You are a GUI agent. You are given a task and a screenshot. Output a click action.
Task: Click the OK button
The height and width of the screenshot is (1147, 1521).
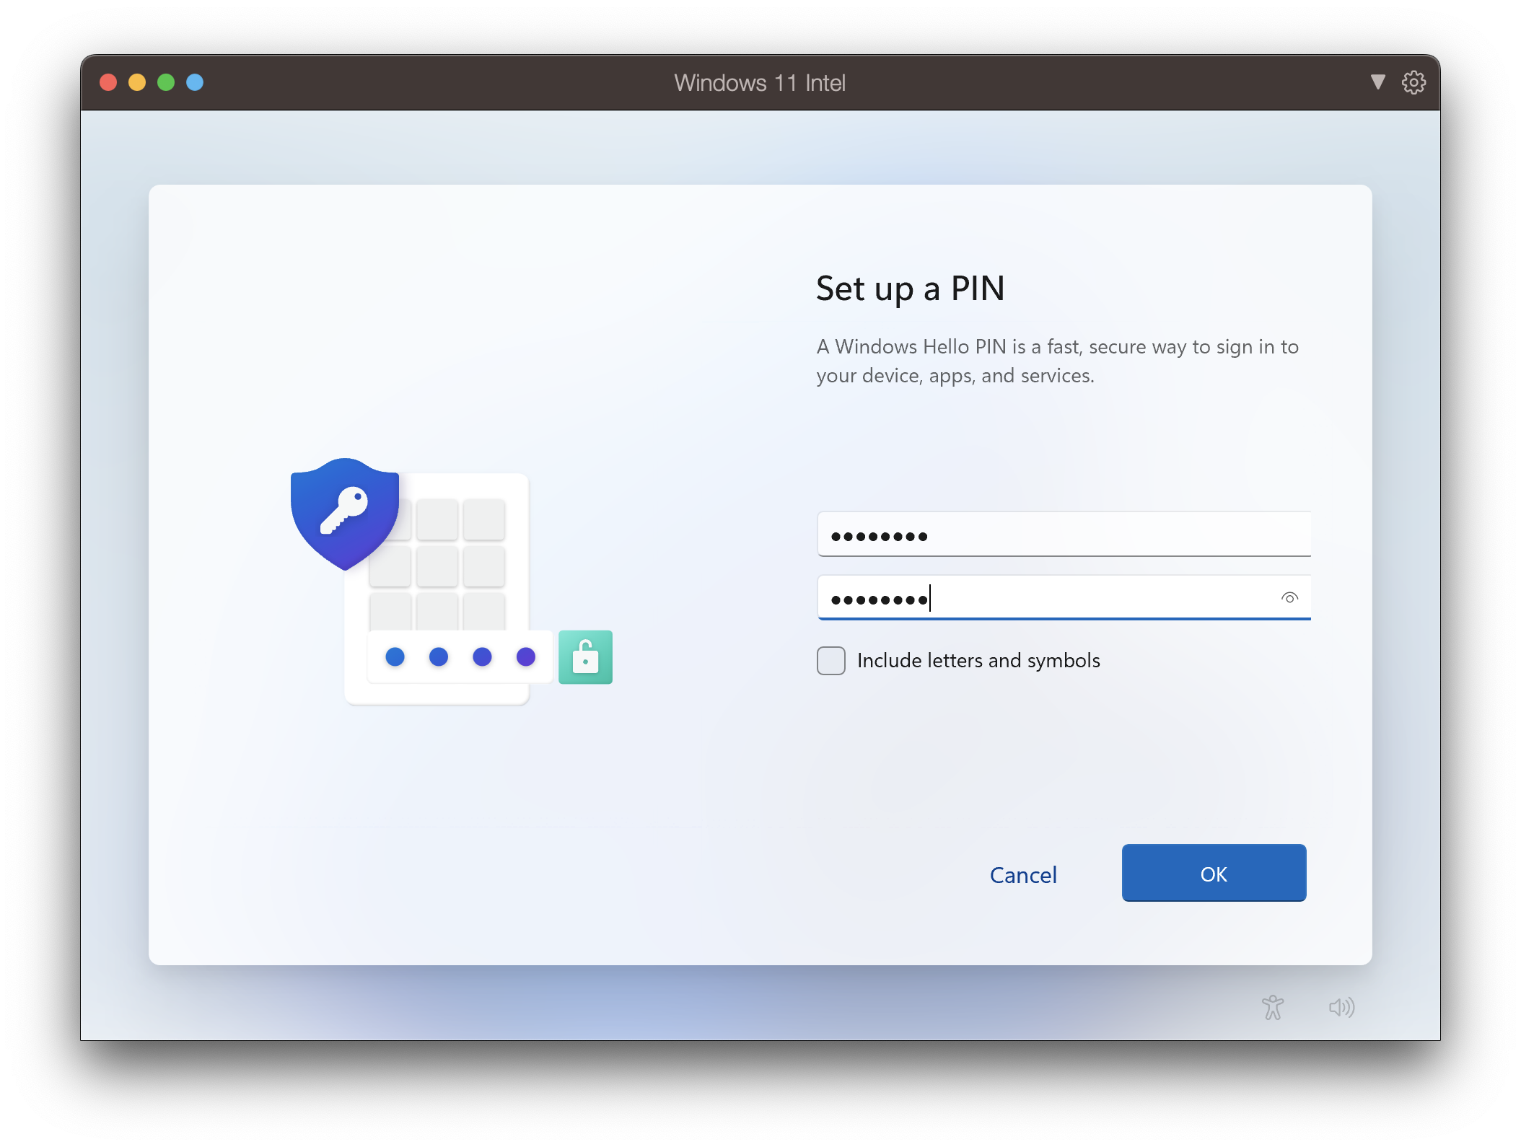point(1214,873)
